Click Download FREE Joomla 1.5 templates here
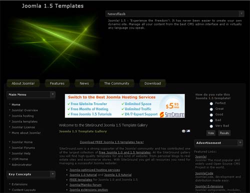This screenshot has width=250, height=193. tap(111, 142)
